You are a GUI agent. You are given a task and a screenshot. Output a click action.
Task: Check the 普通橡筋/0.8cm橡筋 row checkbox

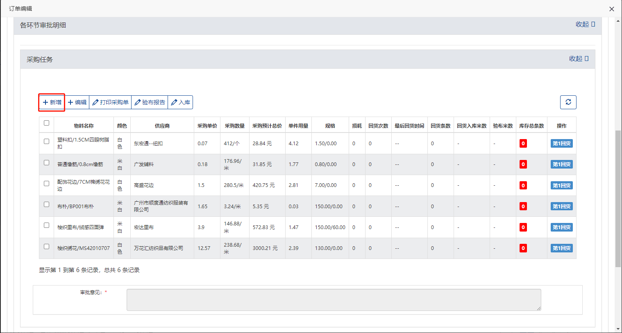click(x=46, y=163)
